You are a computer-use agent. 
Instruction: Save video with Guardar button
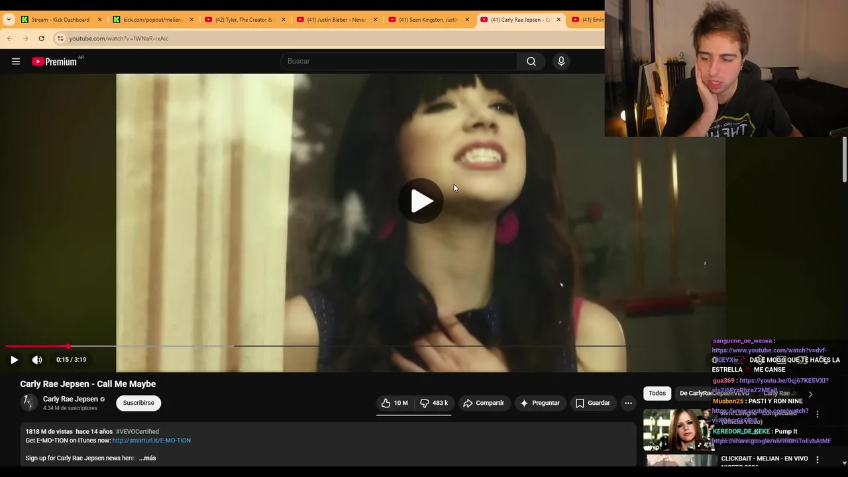(x=592, y=403)
